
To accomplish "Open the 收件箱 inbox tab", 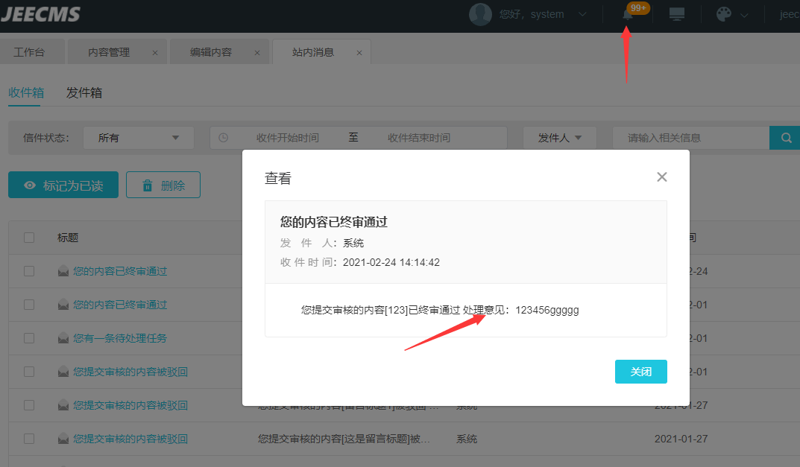I will [26, 93].
